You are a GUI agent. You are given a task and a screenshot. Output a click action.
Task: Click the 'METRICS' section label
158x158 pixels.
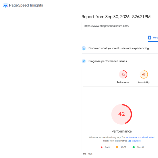(88, 154)
